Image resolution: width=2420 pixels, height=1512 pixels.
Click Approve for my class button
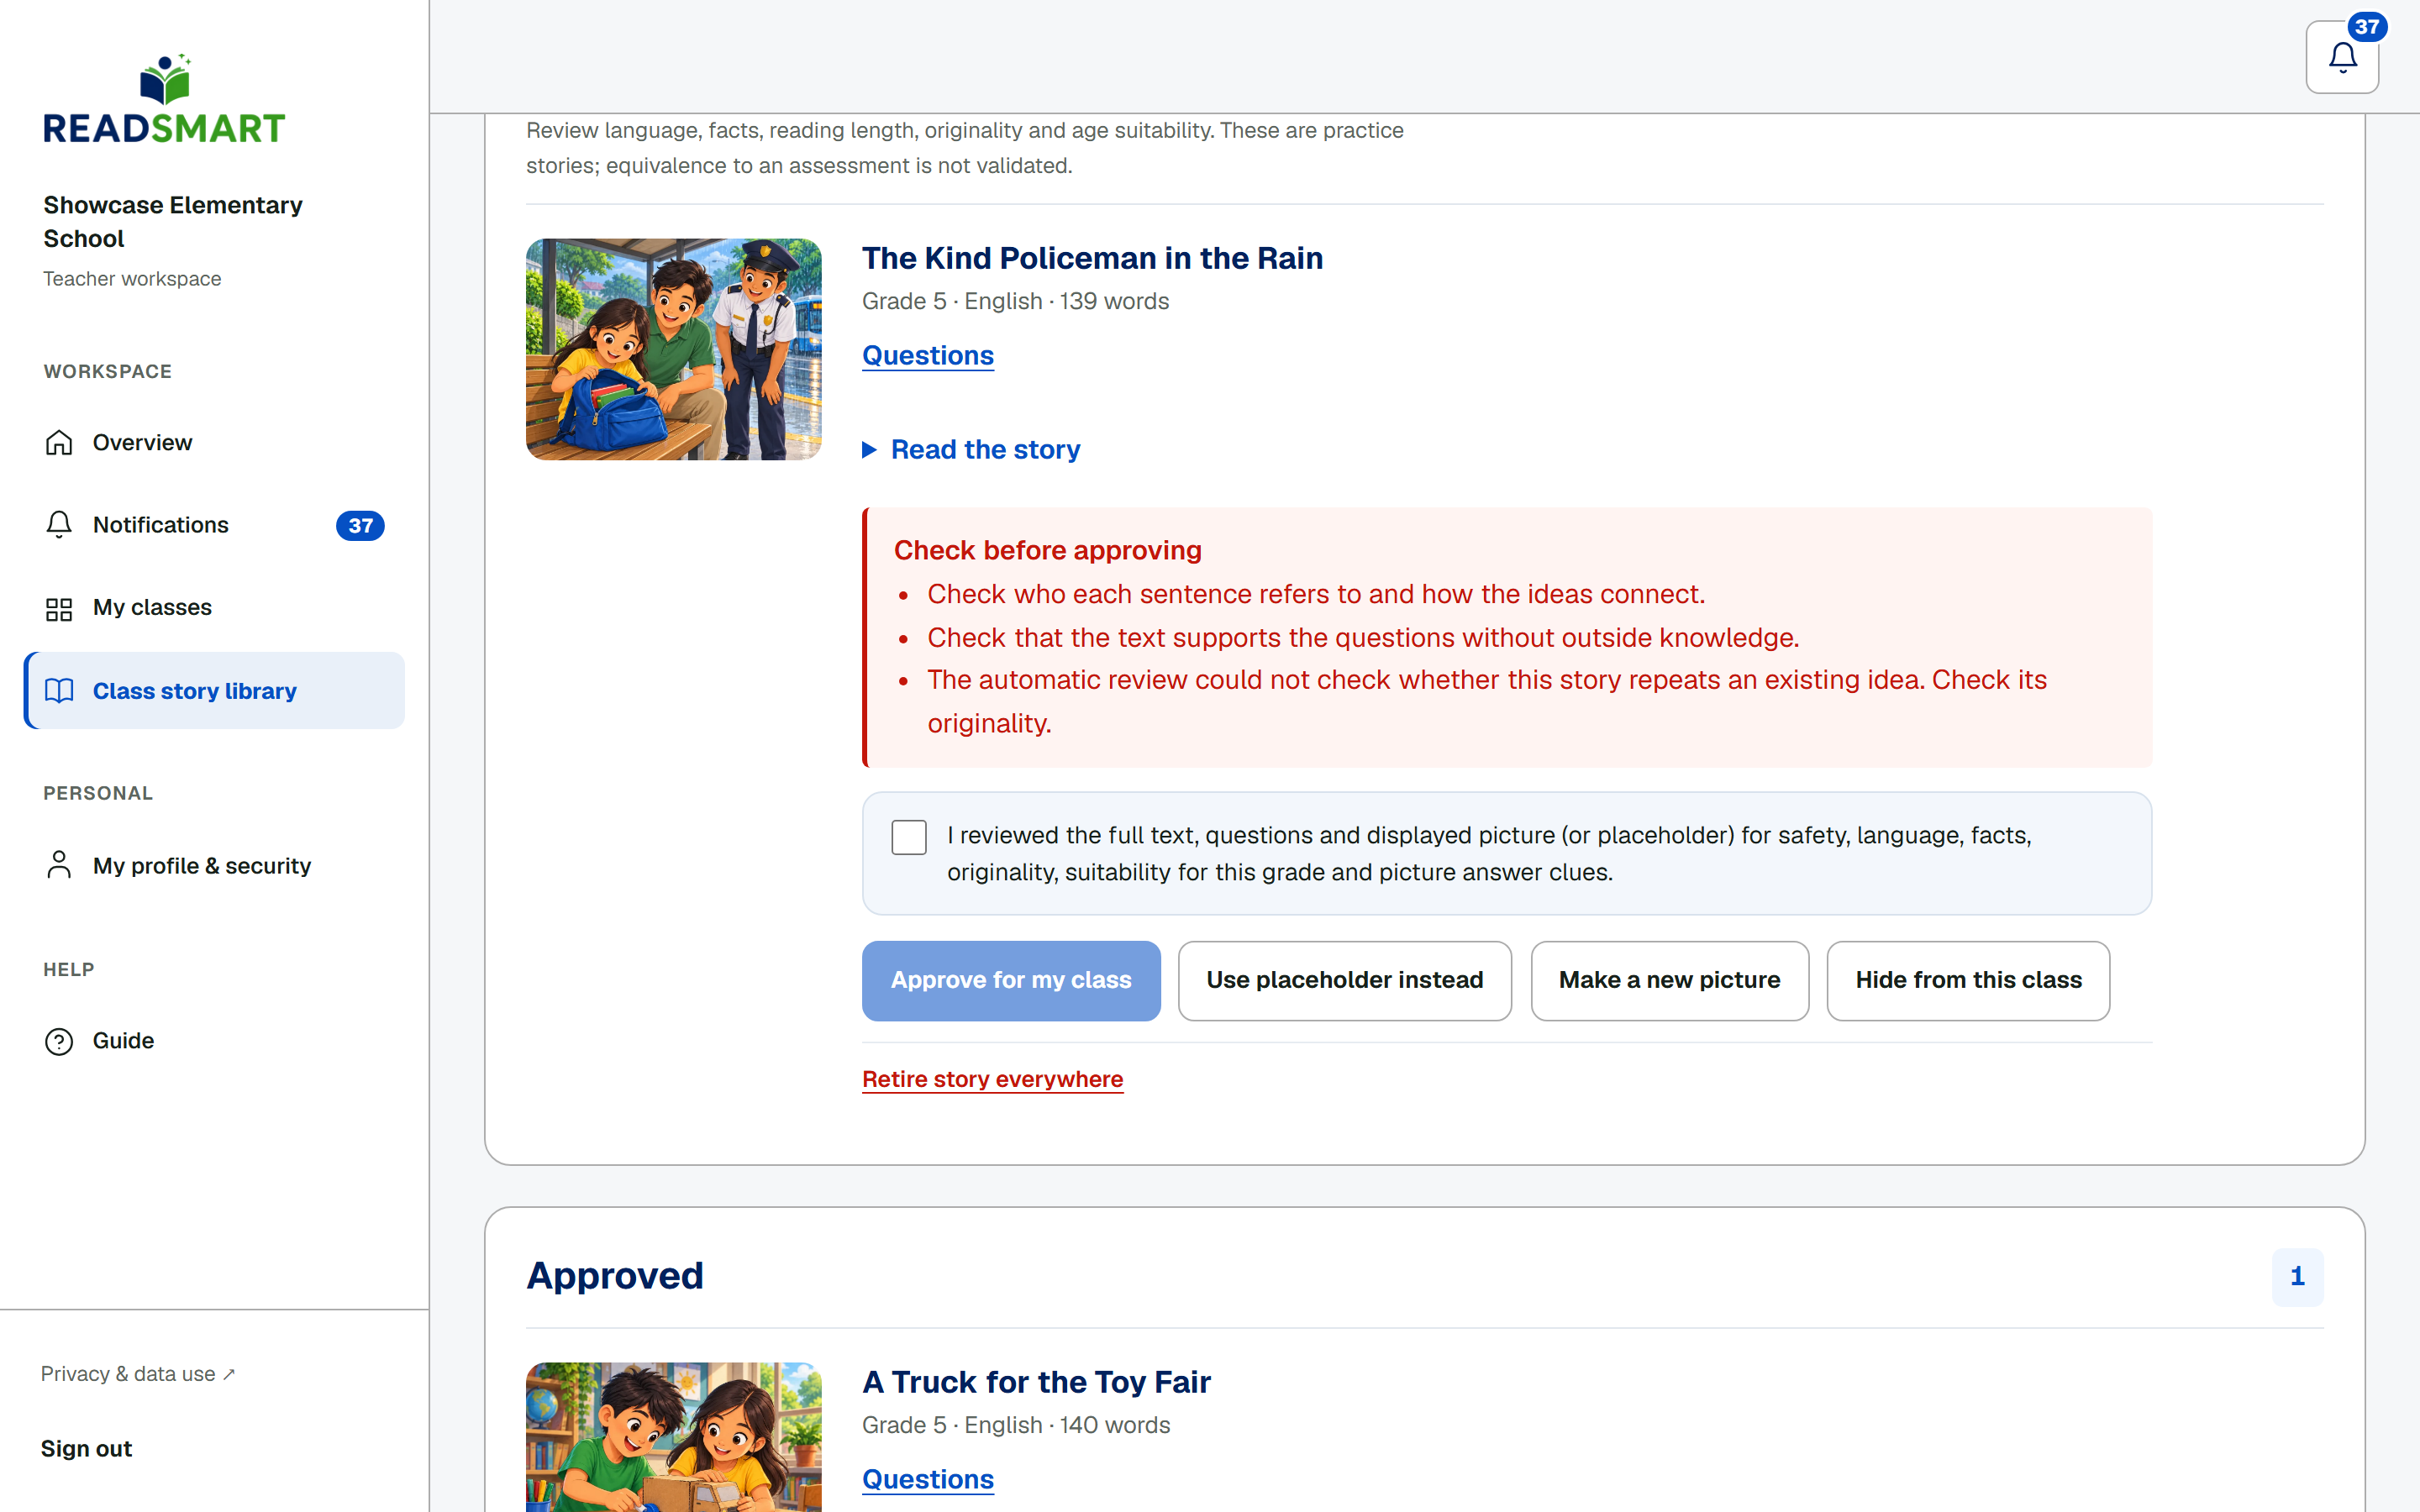pos(1011,980)
